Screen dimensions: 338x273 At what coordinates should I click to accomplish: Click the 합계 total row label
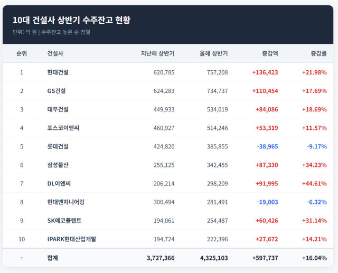[x=53, y=258]
